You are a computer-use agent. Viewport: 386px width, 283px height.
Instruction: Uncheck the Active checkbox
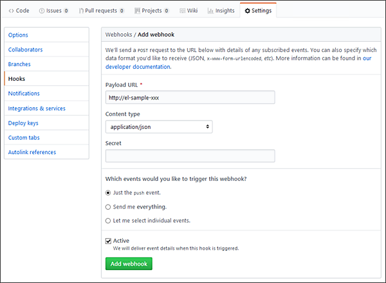(x=108, y=241)
